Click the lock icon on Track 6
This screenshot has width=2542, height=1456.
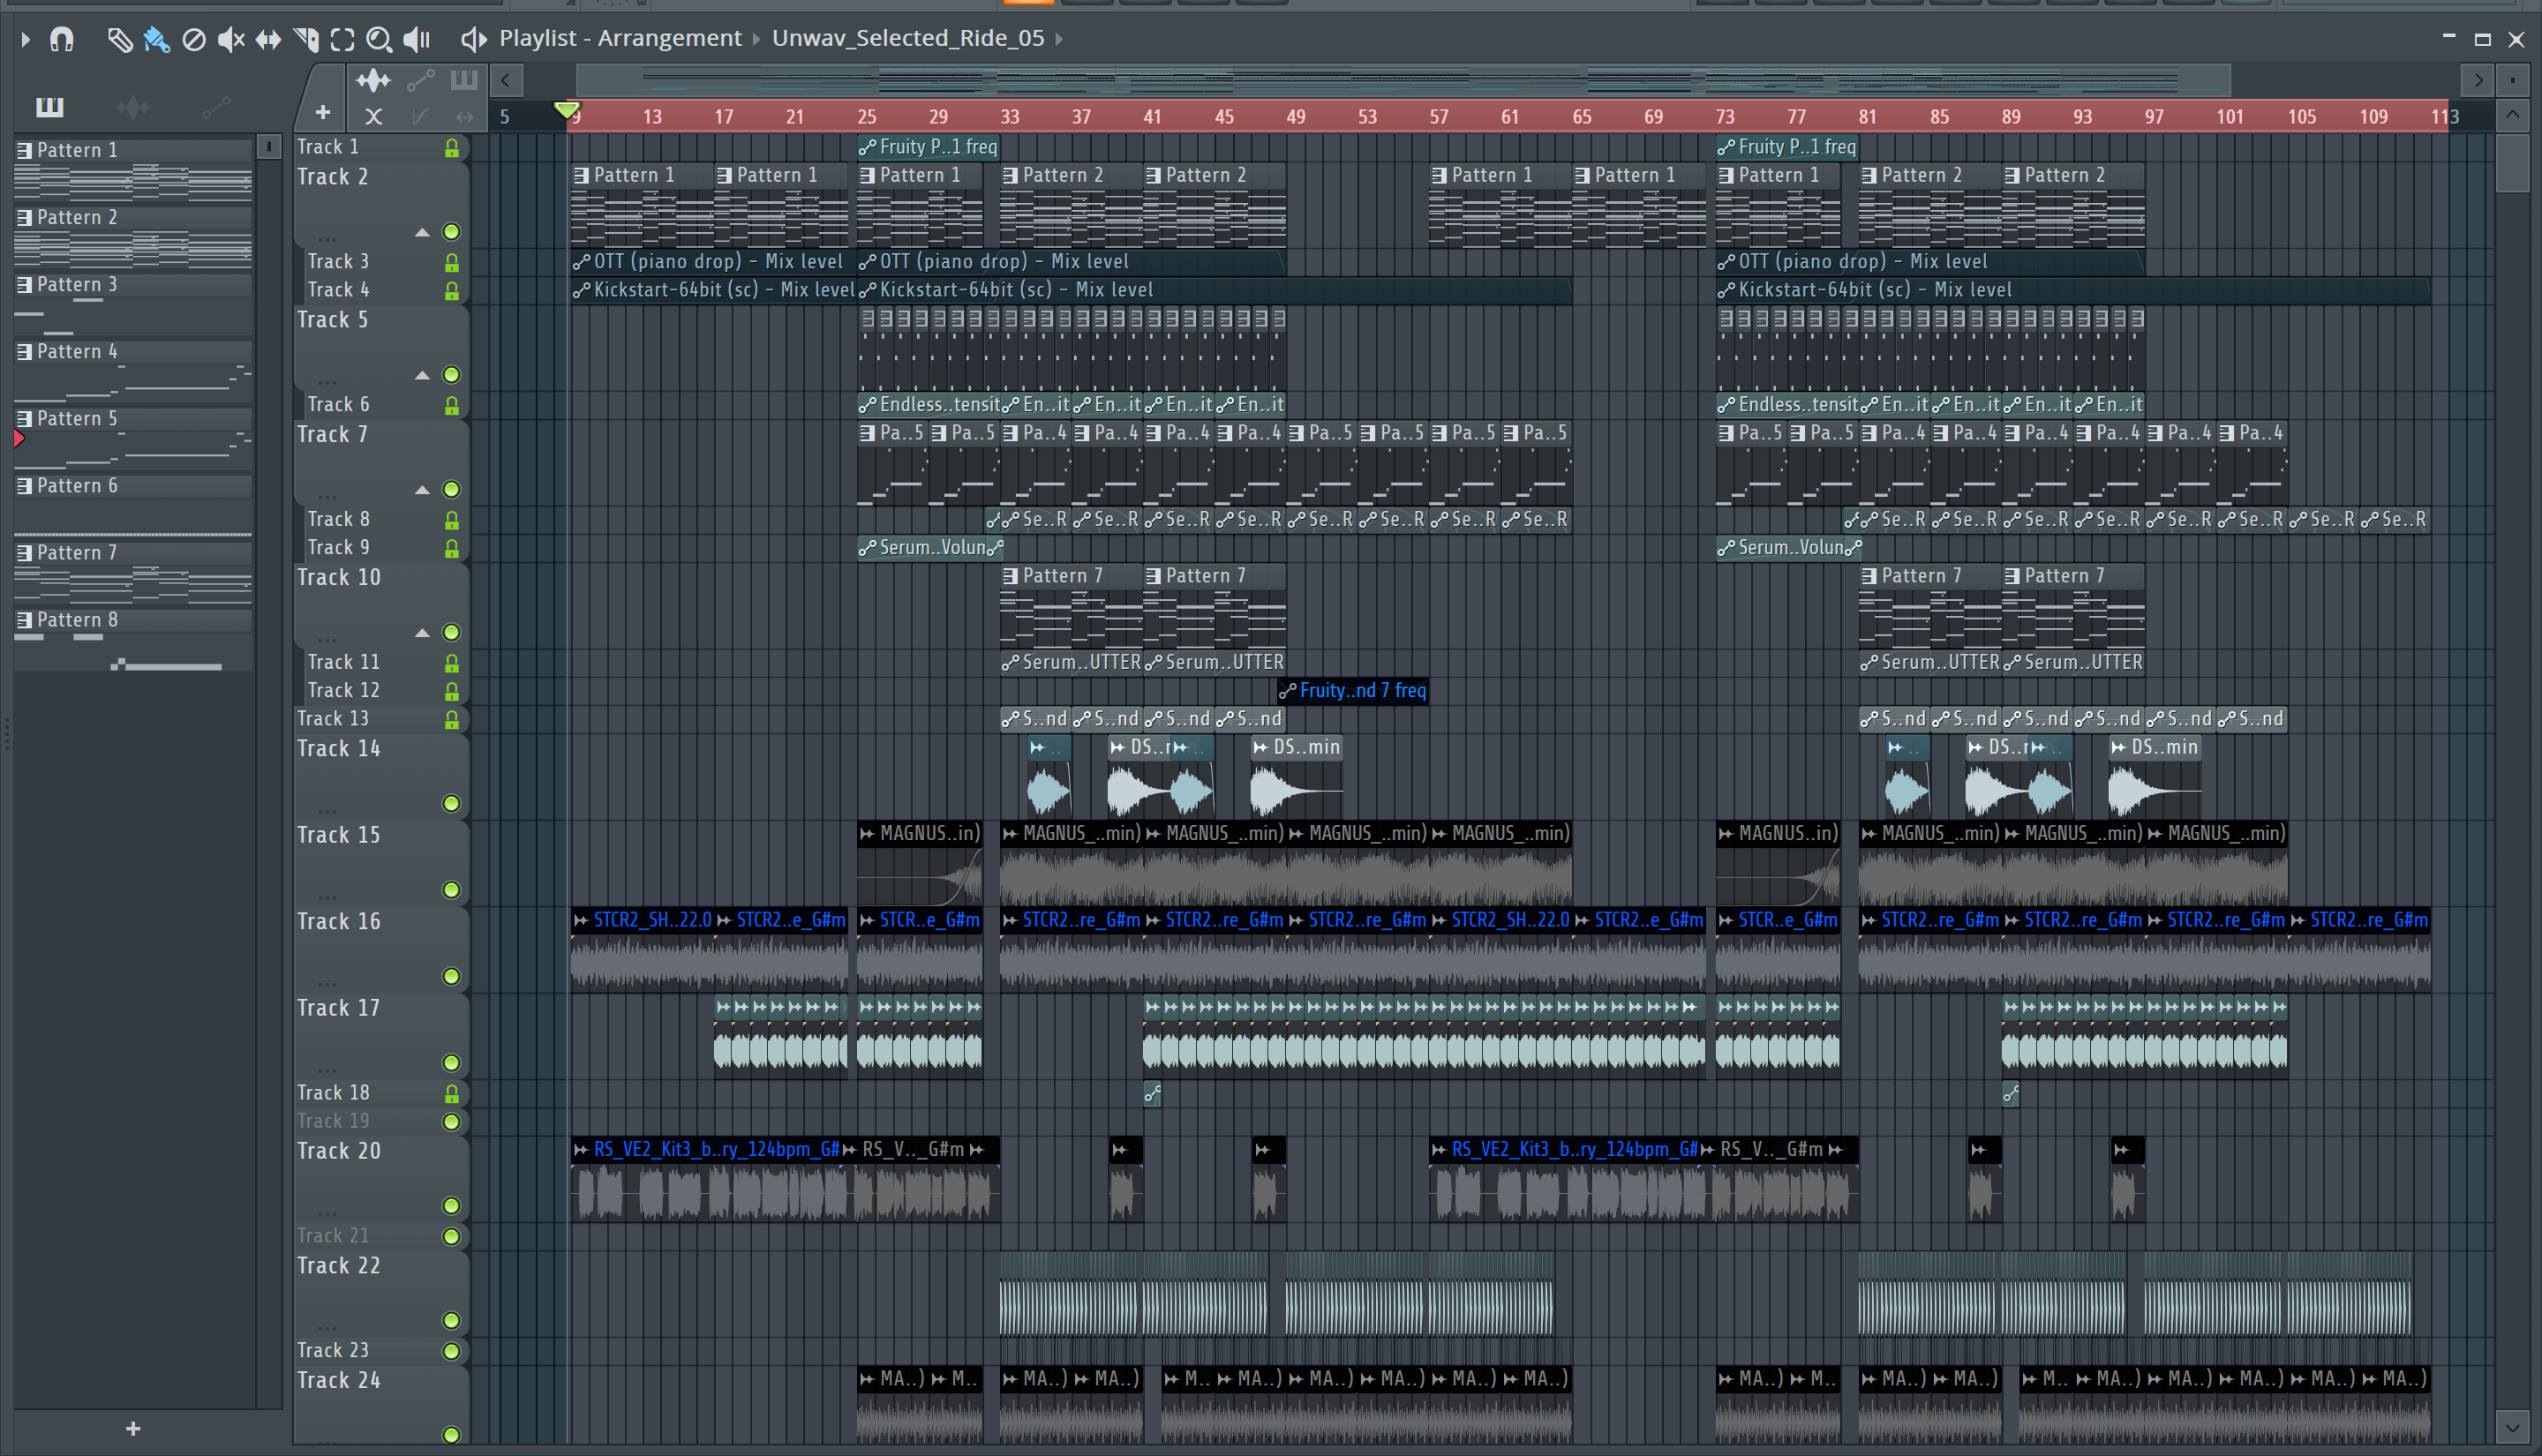[452, 405]
